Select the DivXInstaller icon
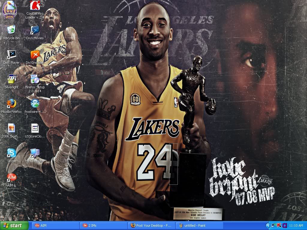The height and width of the screenshot is (230, 307). (x=35, y=57)
